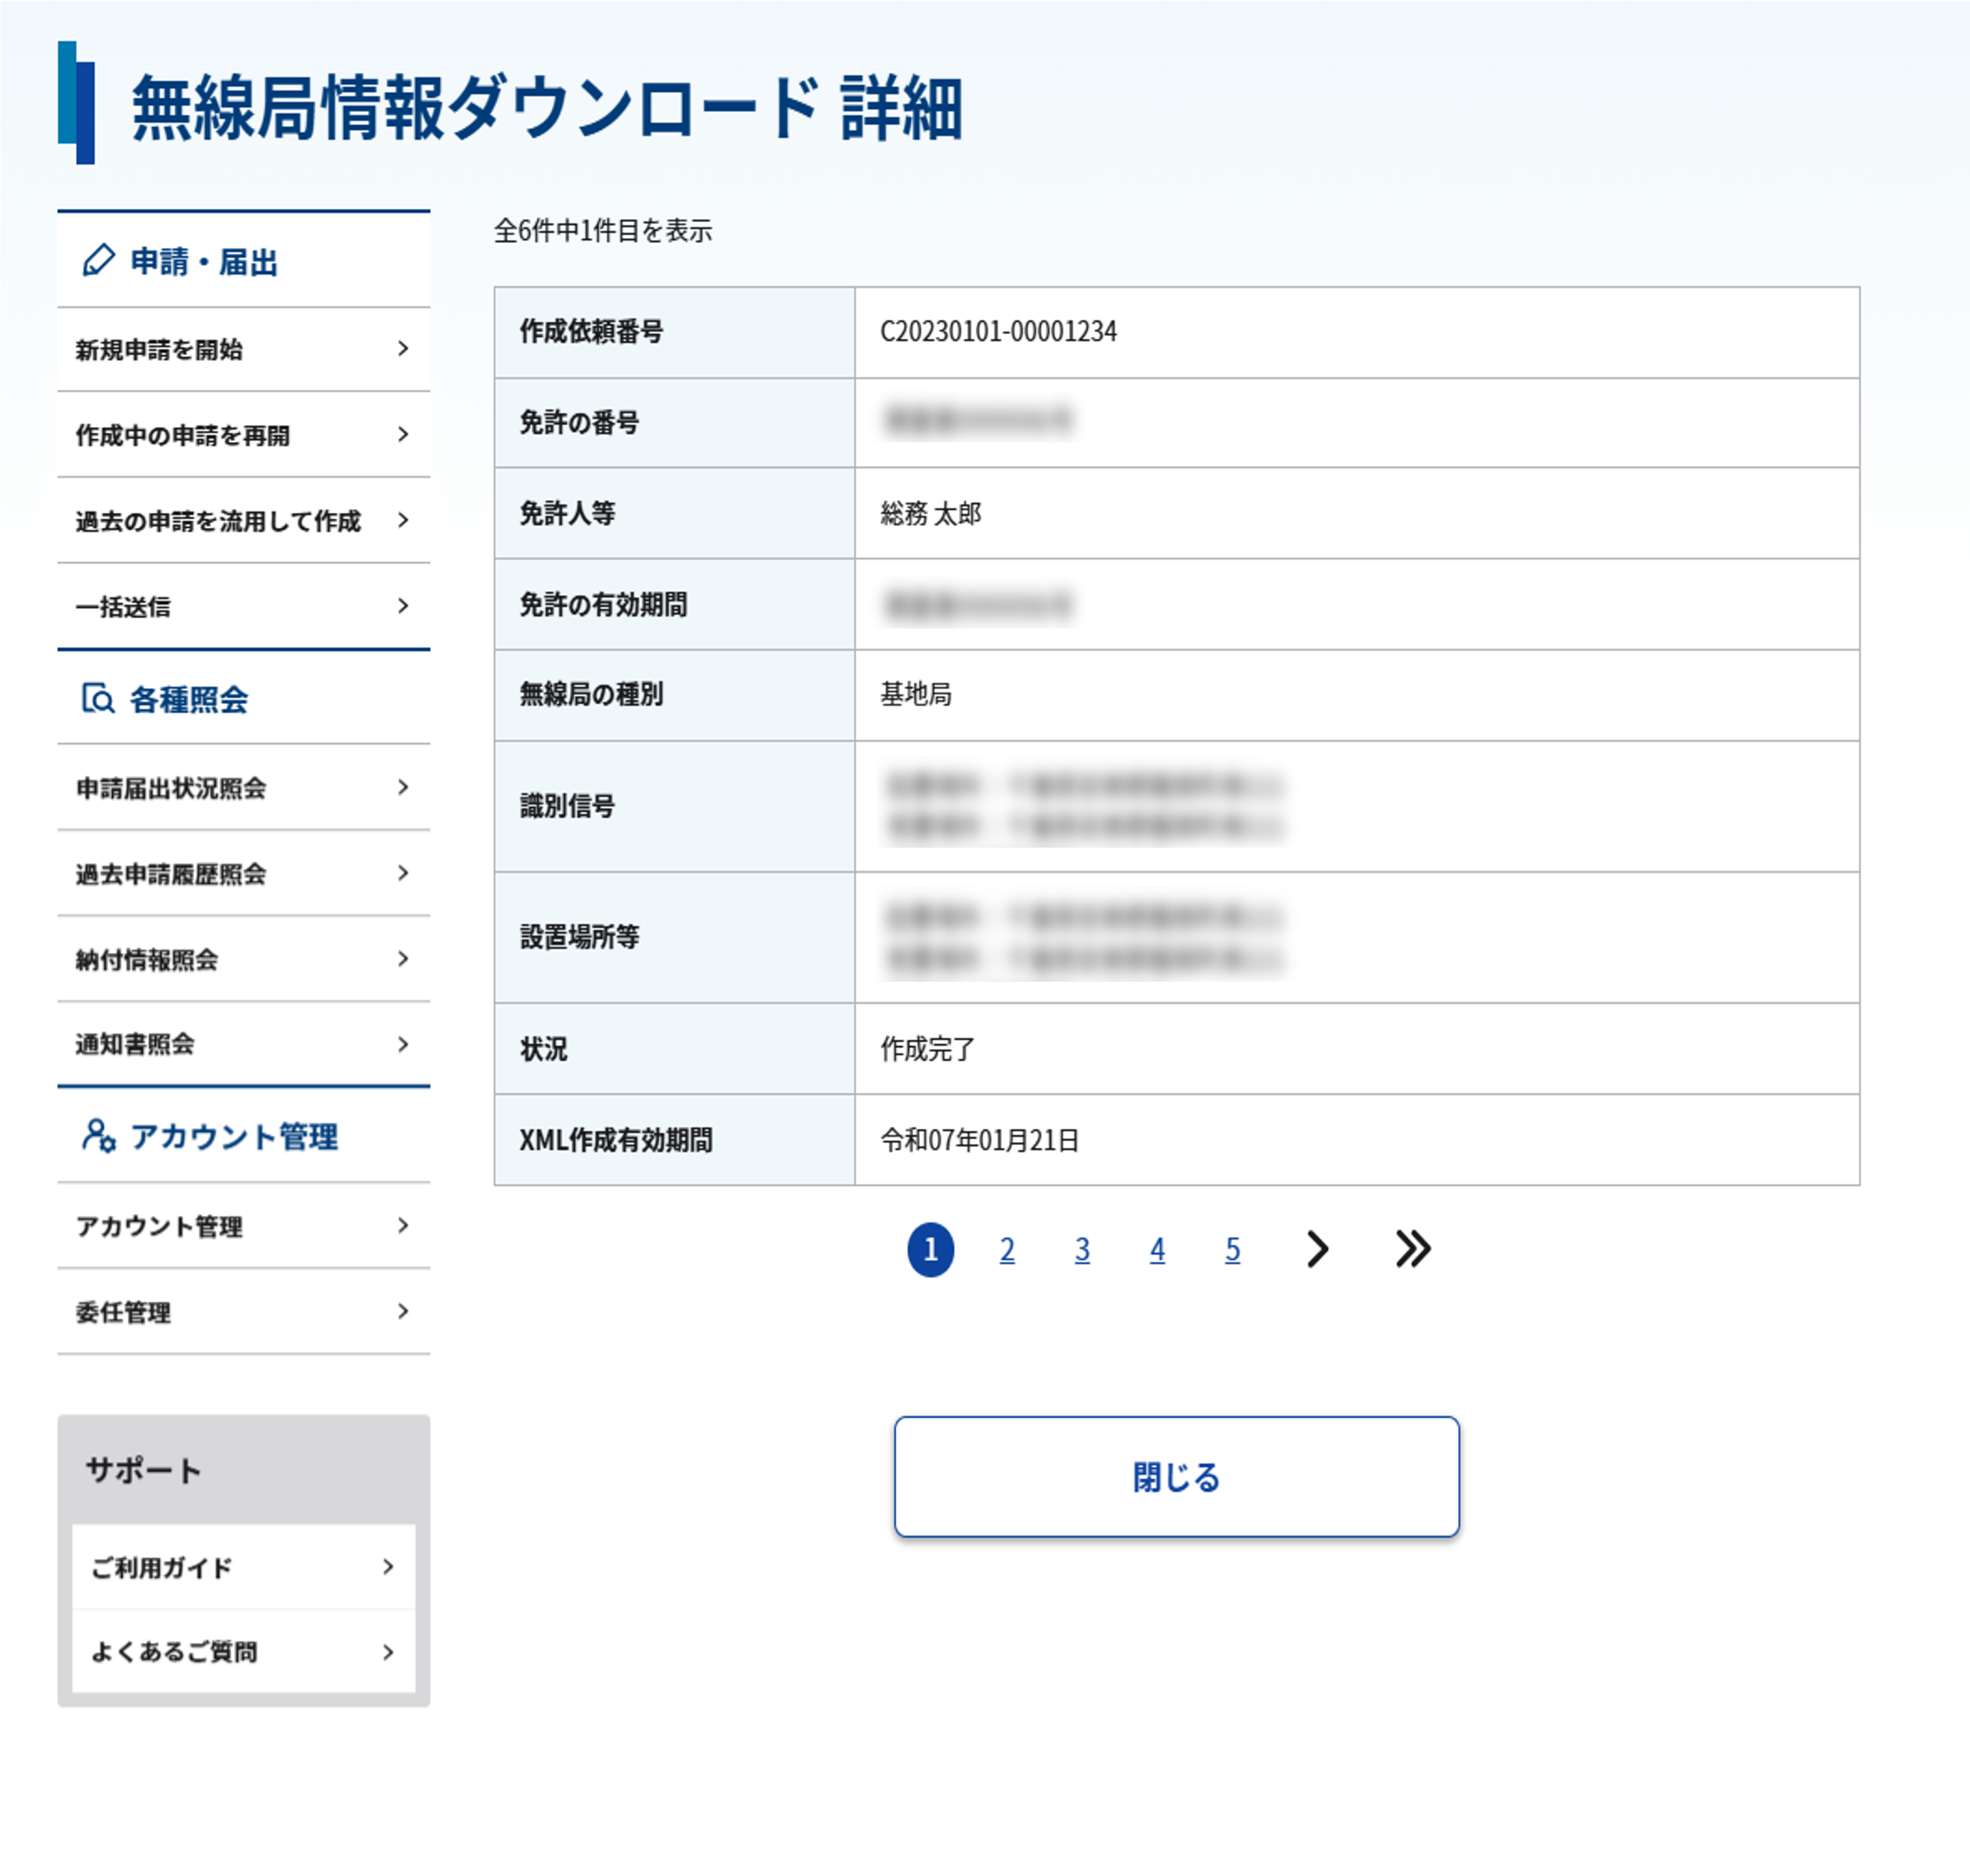Screen dimensions: 1970x1876
Task: Click the station type value 基地局
Action: click(x=915, y=694)
